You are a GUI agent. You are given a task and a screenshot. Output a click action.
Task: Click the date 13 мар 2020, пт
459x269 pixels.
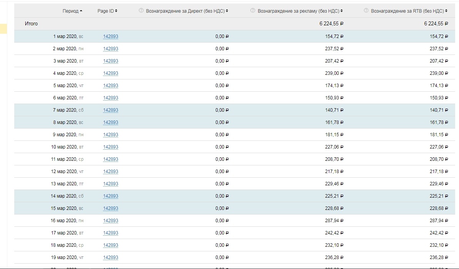[x=67, y=184]
